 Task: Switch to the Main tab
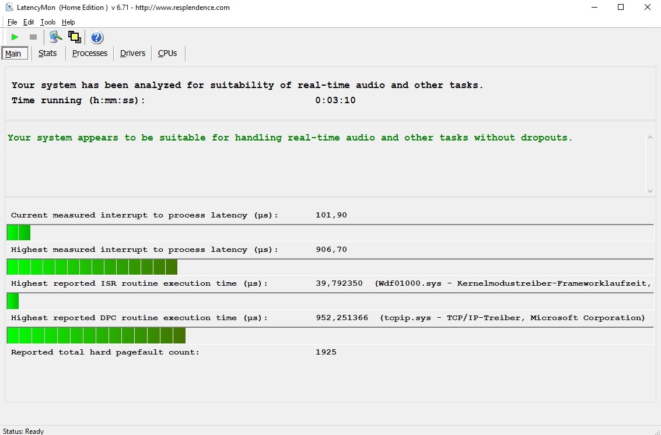click(13, 54)
